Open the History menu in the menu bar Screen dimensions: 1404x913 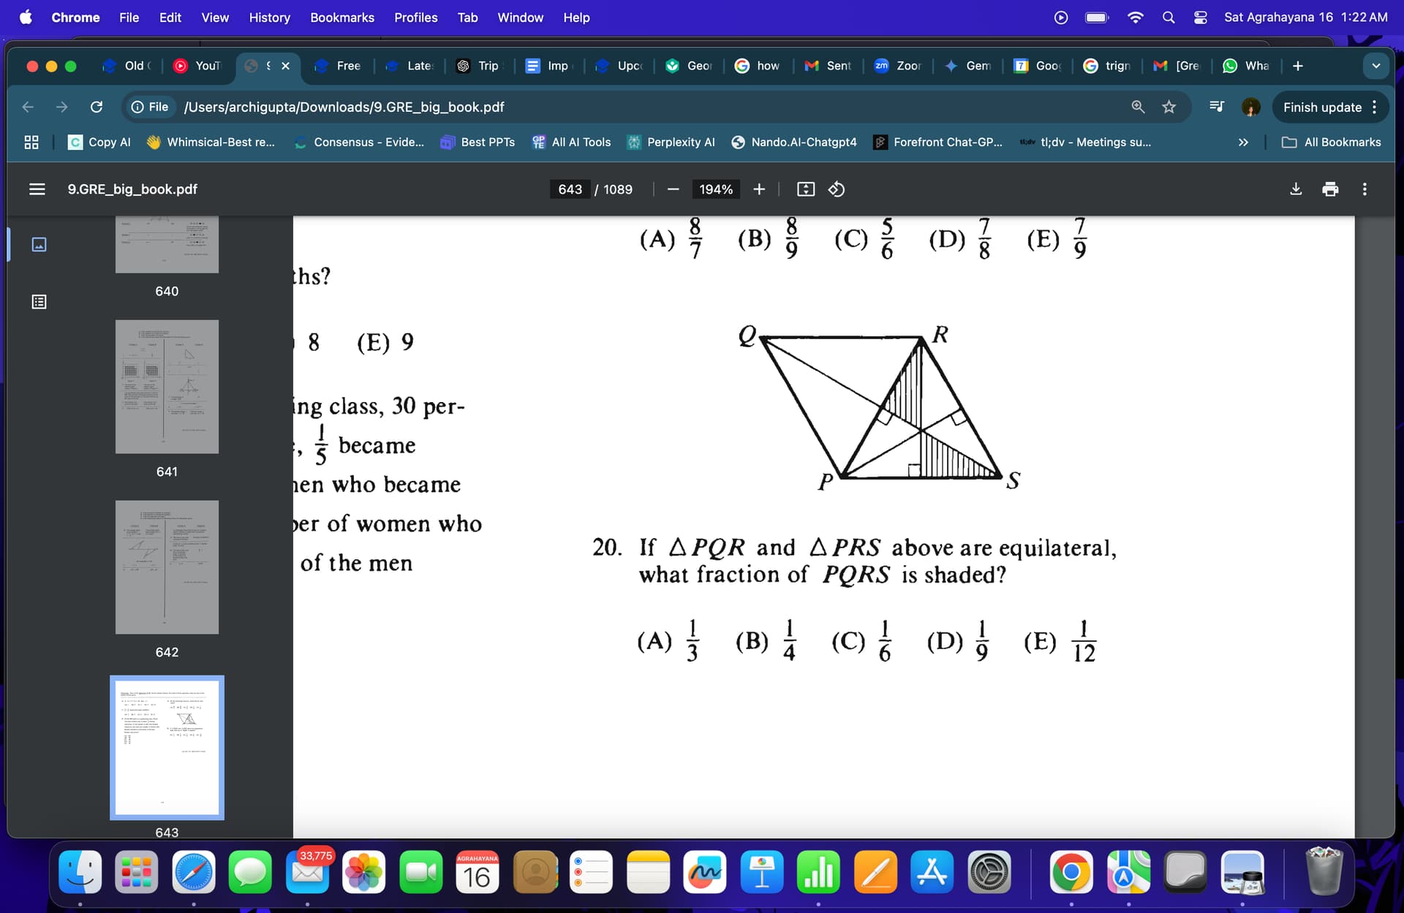(x=269, y=18)
